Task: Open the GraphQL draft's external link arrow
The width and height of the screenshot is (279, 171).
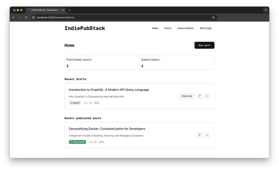Action: [x=199, y=96]
